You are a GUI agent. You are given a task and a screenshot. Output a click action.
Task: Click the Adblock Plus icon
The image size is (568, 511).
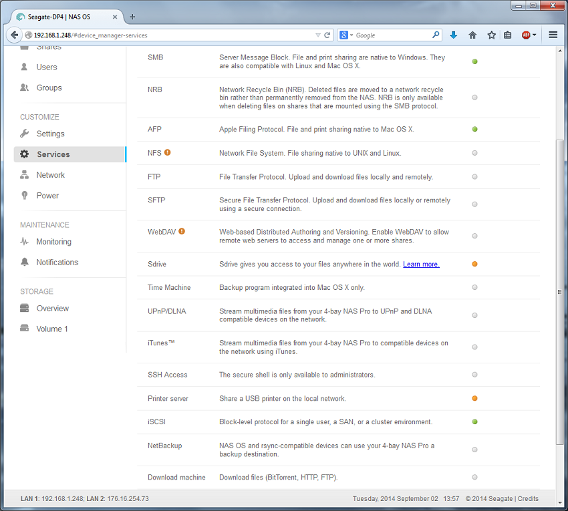click(x=526, y=35)
